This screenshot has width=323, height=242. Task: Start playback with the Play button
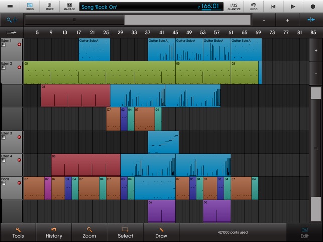point(293,7)
